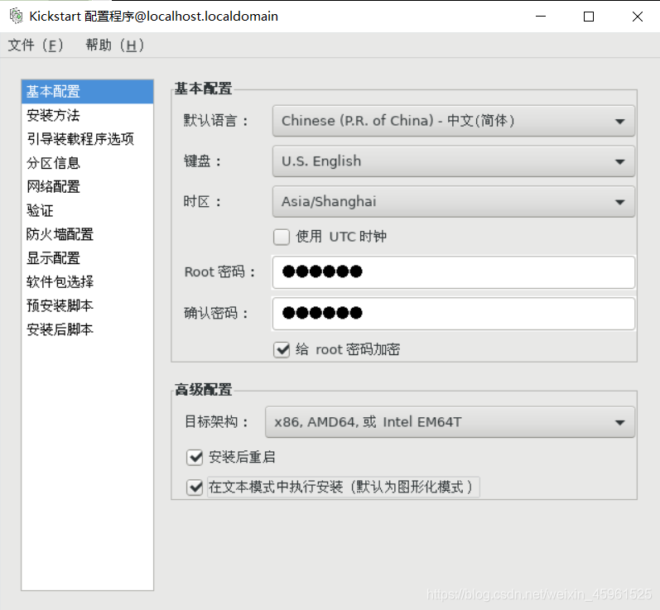Open 防火墙配置 section

88,234
